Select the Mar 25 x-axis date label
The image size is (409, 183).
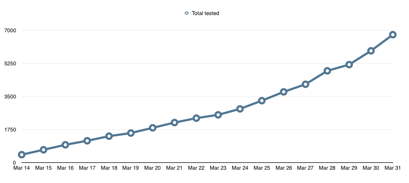tap(262, 168)
